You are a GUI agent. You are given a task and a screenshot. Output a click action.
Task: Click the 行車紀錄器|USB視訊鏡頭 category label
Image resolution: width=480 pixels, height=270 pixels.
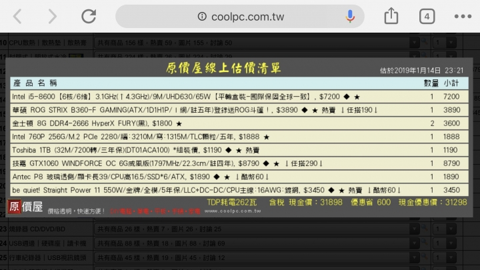pos(47,258)
